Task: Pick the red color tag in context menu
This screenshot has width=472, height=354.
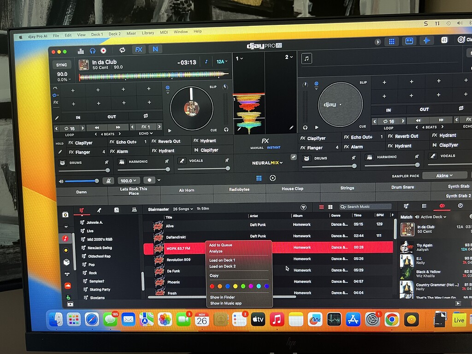Action: tap(212, 286)
